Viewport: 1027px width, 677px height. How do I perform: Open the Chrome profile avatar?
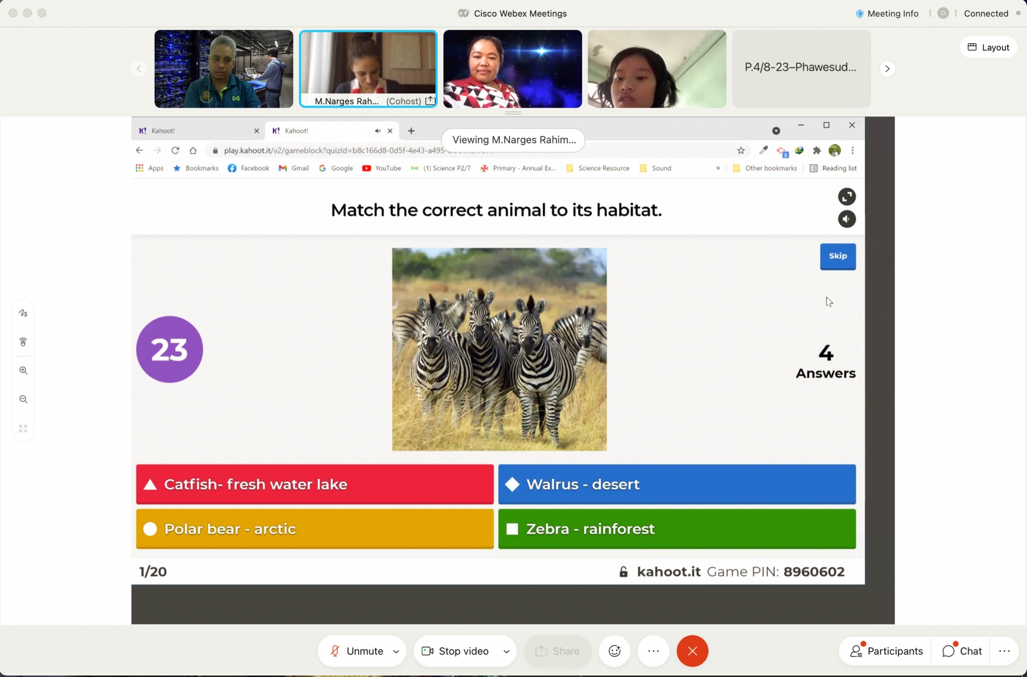pyautogui.click(x=835, y=150)
